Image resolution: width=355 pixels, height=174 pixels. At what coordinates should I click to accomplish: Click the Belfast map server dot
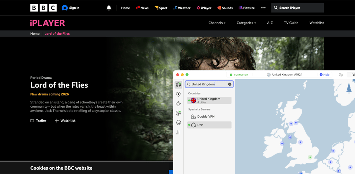click(x=290, y=137)
